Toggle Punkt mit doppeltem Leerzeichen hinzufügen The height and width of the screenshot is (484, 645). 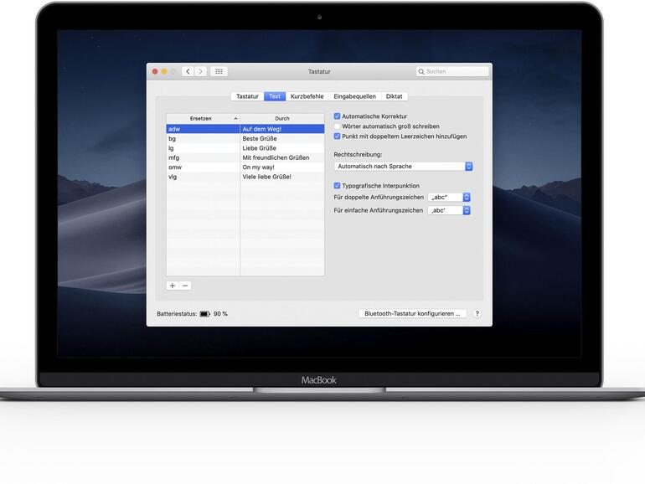click(338, 136)
